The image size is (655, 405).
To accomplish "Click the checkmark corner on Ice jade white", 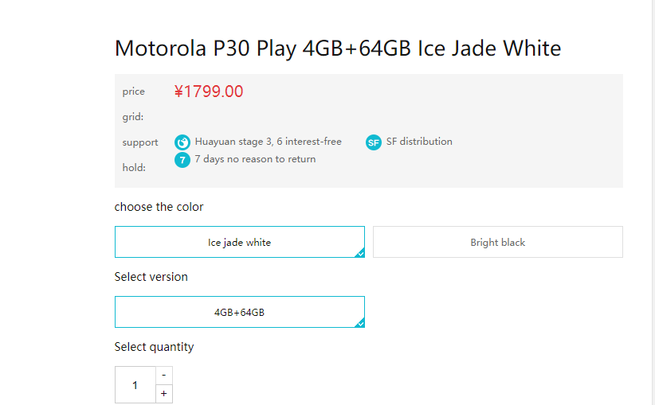I will coord(360,253).
